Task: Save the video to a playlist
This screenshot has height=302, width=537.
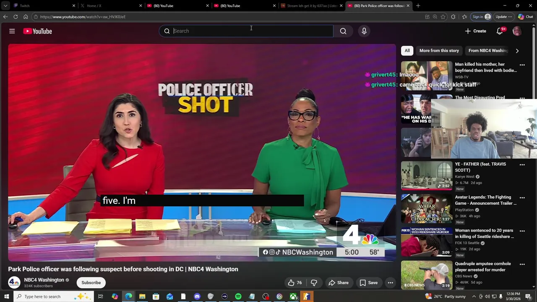Action: pyautogui.click(x=368, y=283)
